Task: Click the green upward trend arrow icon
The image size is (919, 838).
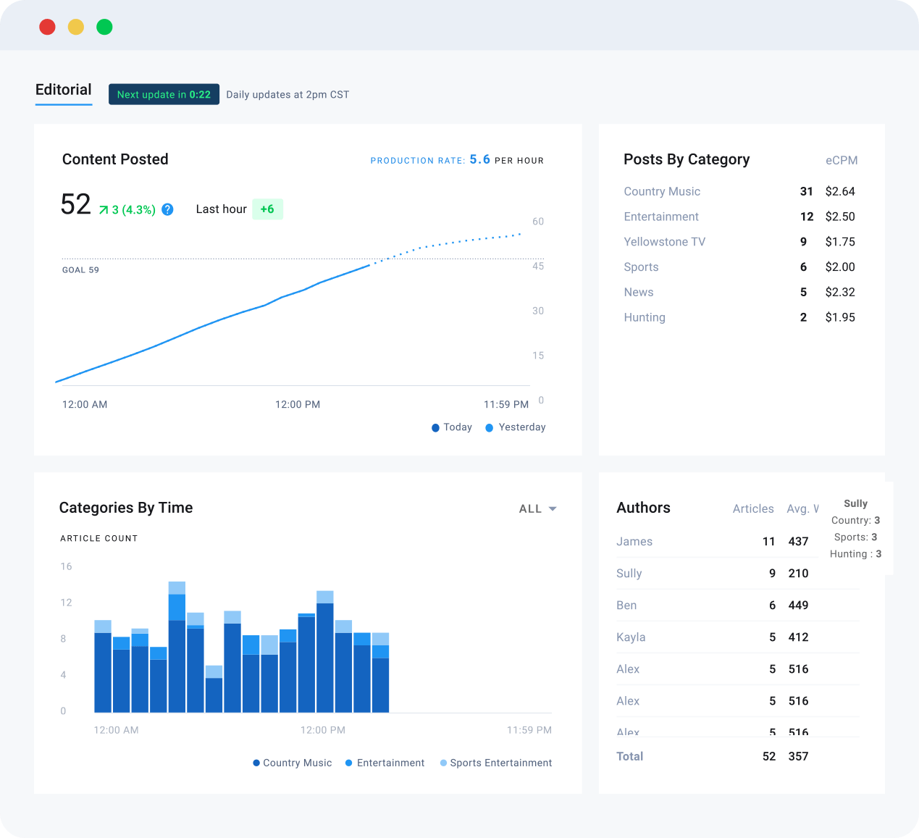Action: 104,210
